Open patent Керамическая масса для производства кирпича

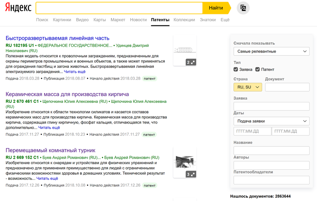[x=67, y=94]
